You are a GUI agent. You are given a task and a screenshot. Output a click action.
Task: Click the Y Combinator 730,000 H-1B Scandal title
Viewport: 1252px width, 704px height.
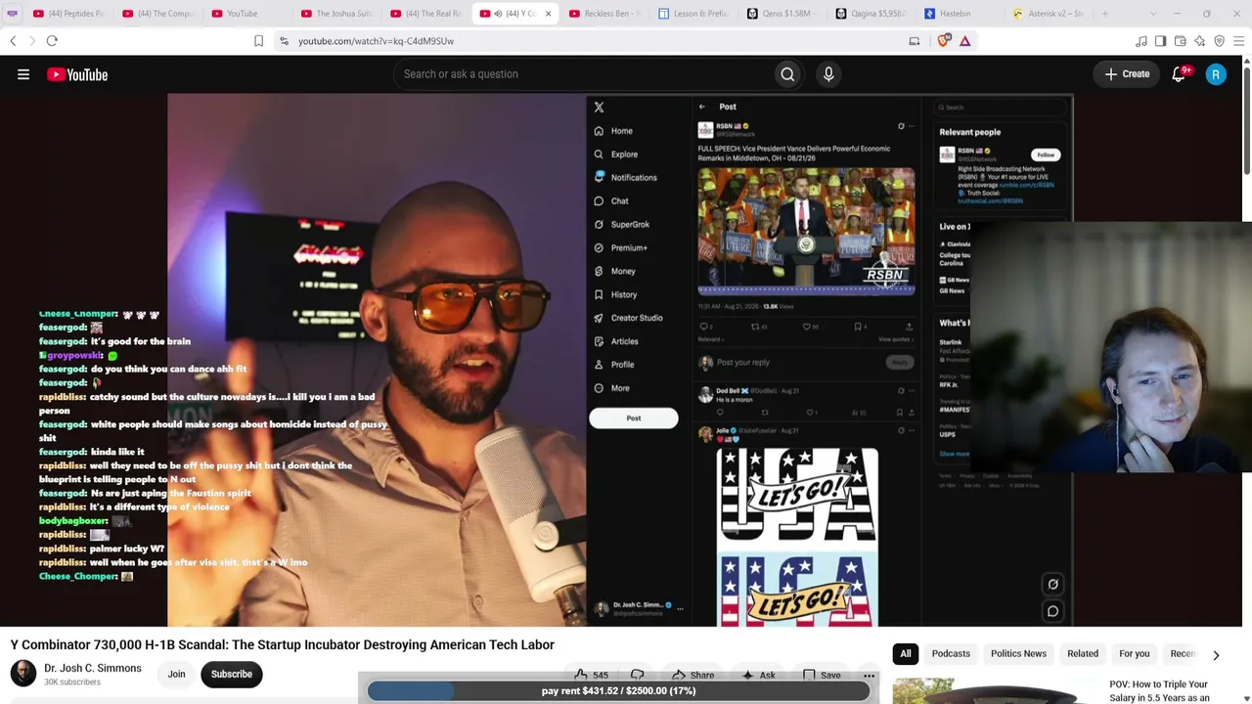click(x=283, y=645)
